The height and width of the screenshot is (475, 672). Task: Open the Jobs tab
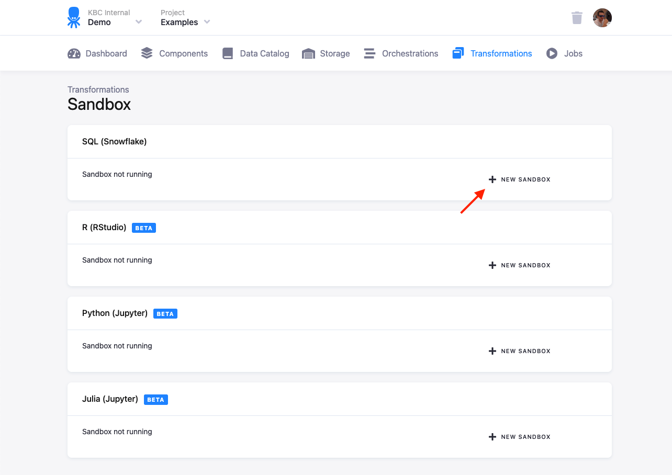click(x=564, y=53)
